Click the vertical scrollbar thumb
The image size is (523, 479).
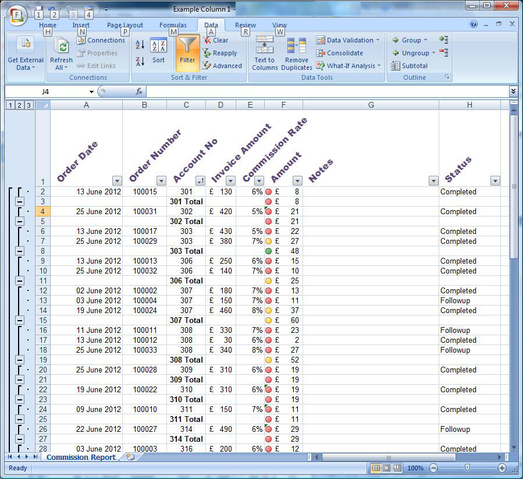[514, 186]
